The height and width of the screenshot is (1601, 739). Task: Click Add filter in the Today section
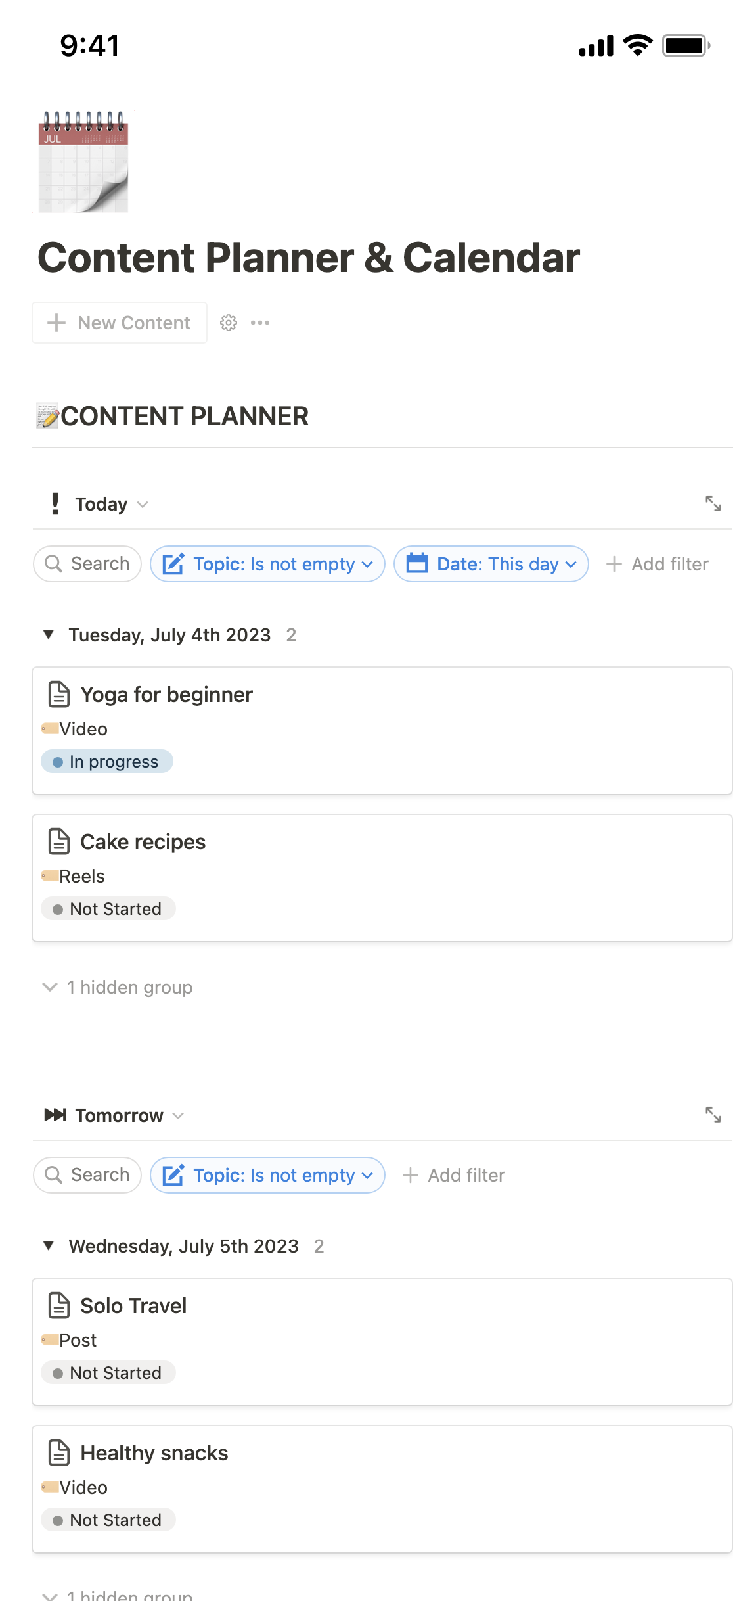pos(657,563)
